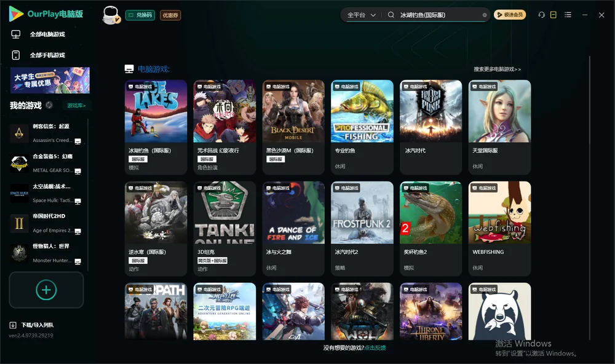Click the monitor icon beside 全部电脑游戏
Viewport: 615px width, 364px height.
(16, 34)
